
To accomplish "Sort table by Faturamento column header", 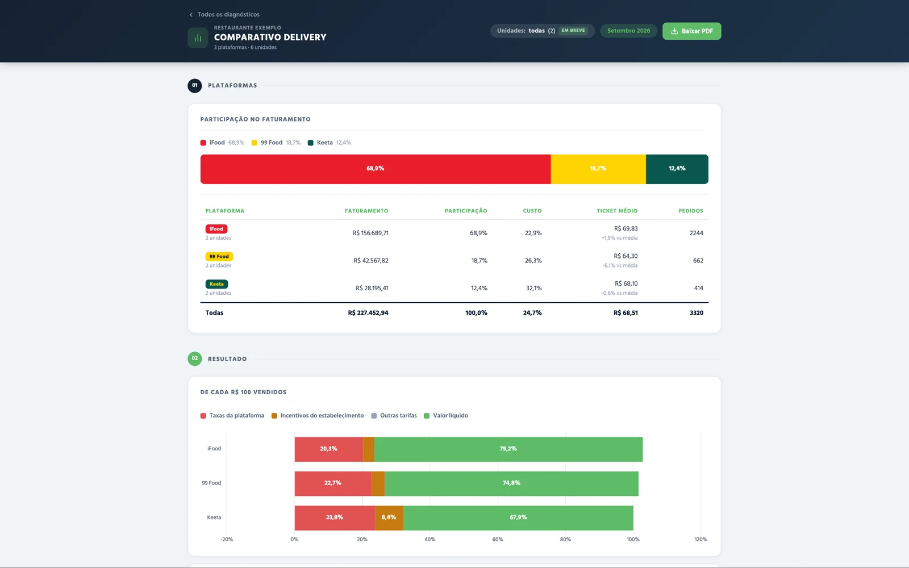I will point(366,211).
